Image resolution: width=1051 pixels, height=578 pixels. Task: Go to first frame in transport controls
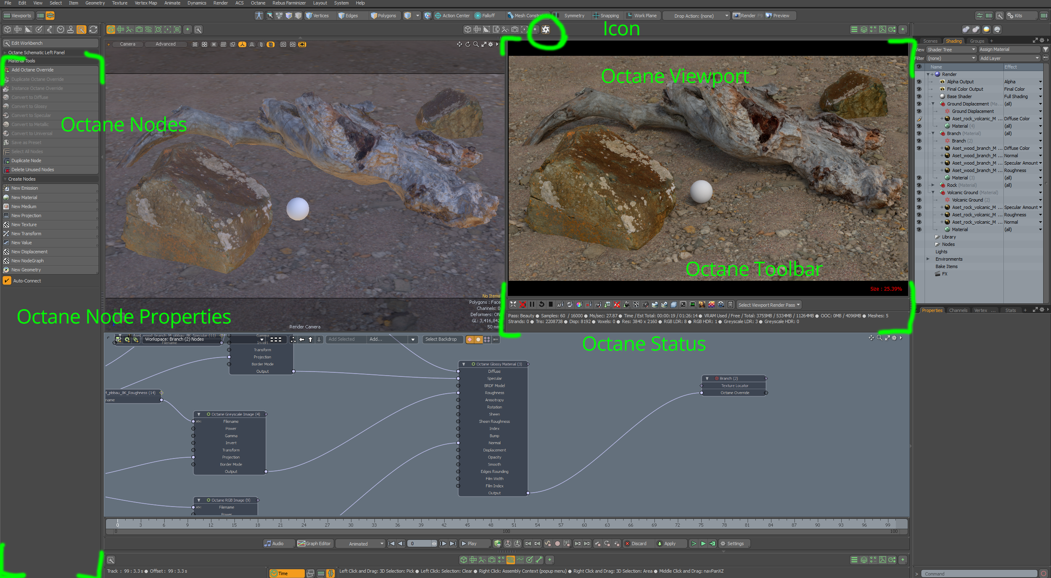(391, 544)
